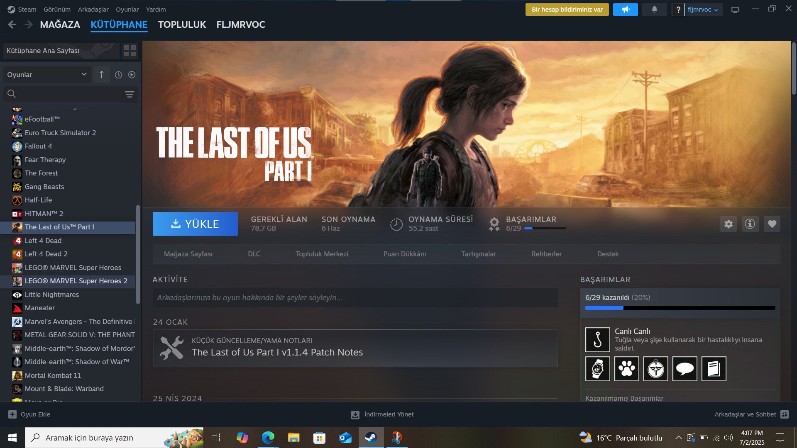This screenshot has height=448, width=797.
Task: Switch to the MAĞAZA tab
Action: coord(60,24)
